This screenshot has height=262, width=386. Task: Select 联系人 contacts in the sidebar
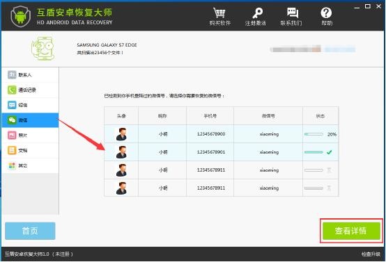click(x=30, y=75)
